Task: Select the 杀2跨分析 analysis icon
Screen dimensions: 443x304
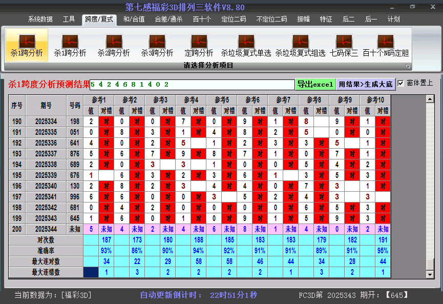Action: (x=114, y=45)
